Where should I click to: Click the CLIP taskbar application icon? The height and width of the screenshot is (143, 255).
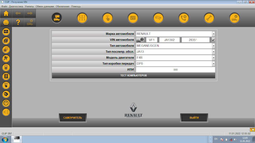point(16,139)
